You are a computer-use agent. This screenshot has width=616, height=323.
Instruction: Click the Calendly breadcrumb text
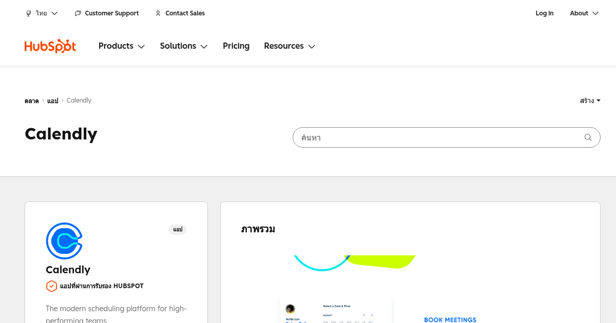[x=79, y=100]
